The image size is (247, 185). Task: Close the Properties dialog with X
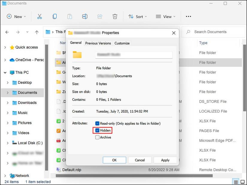coord(174,33)
